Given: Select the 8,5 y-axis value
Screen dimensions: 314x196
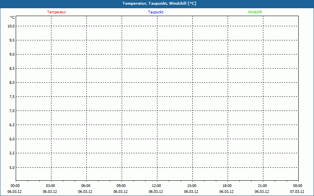Looking at the screenshot, I should pos(12,68).
